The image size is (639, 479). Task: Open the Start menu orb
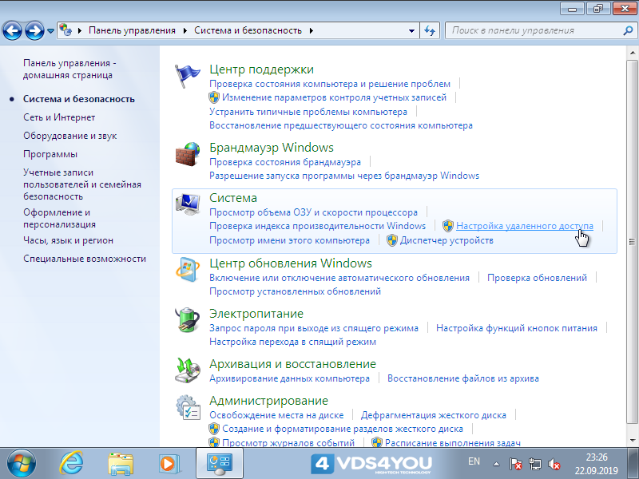click(x=22, y=463)
